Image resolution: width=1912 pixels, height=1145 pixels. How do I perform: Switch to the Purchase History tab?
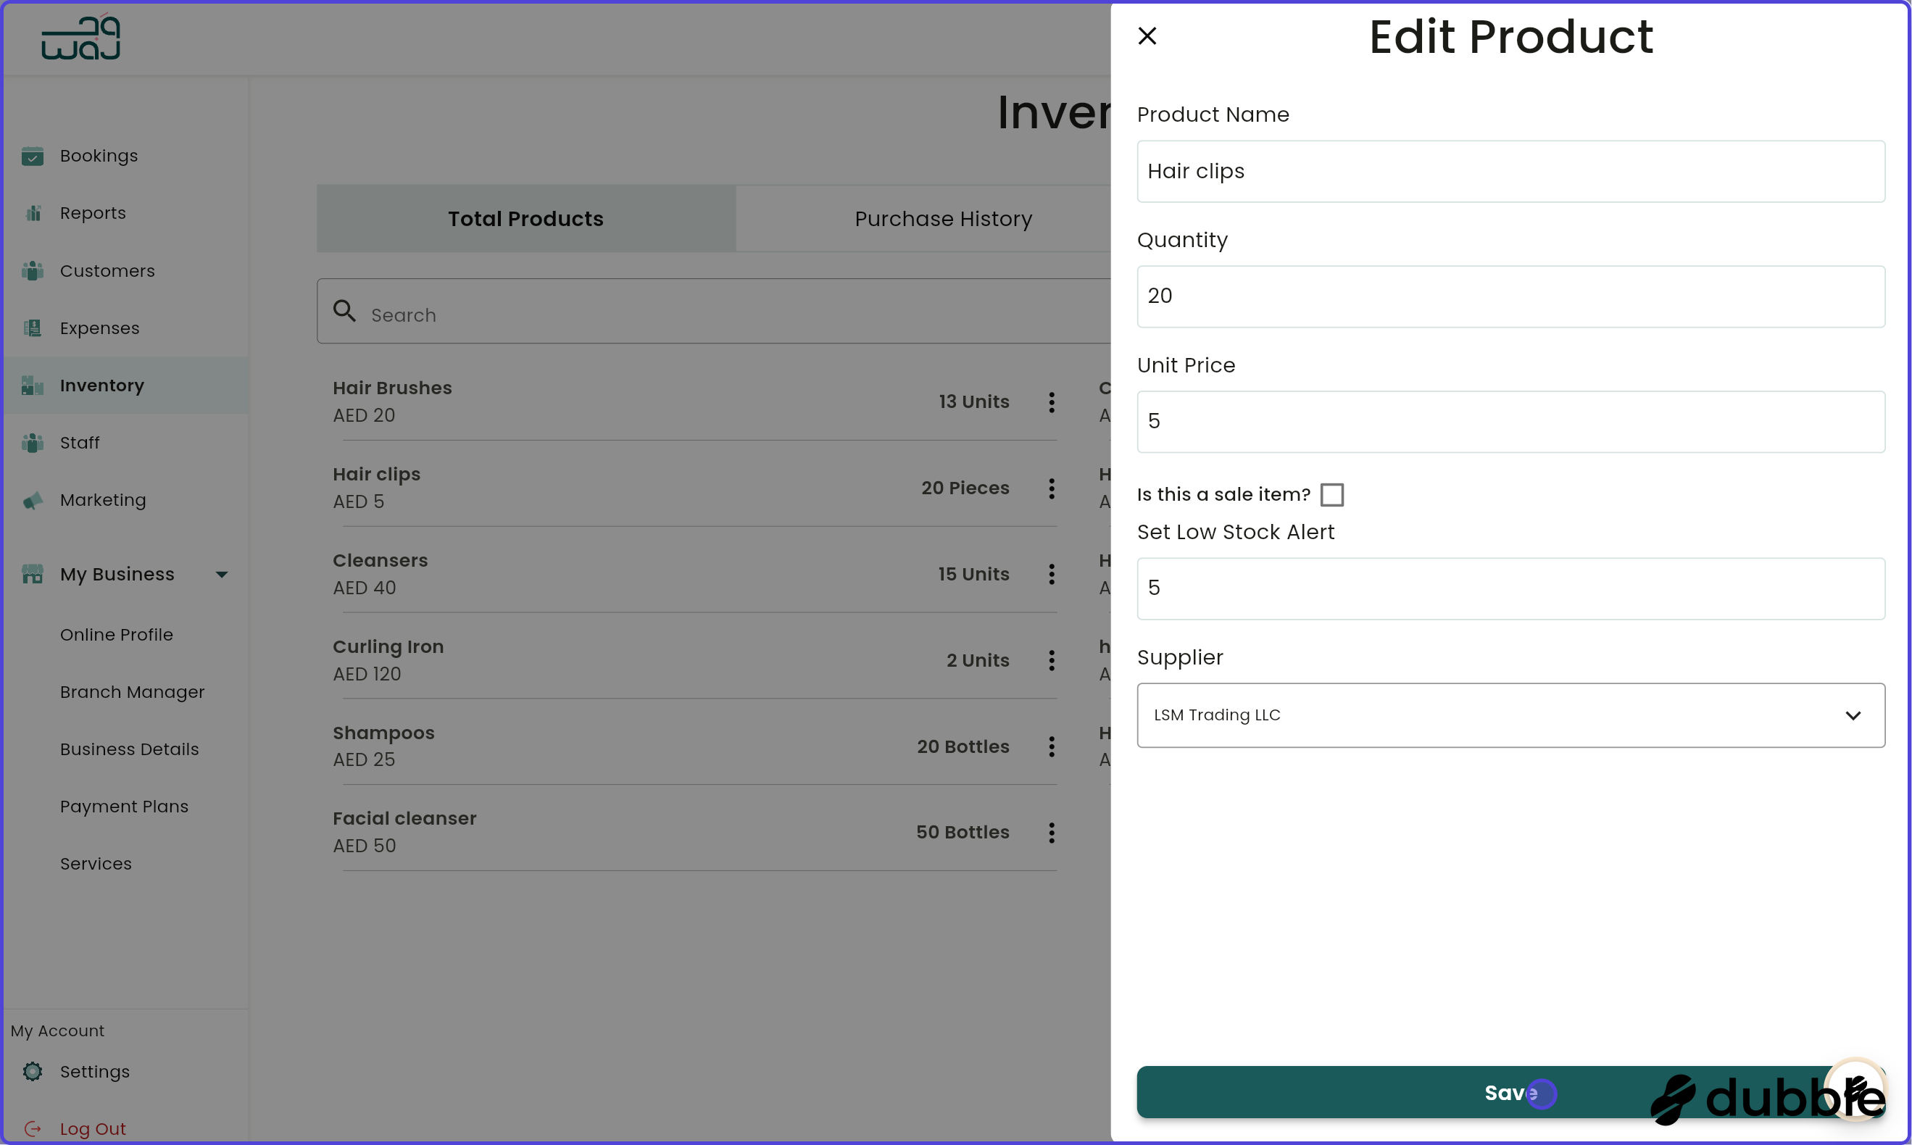(943, 218)
